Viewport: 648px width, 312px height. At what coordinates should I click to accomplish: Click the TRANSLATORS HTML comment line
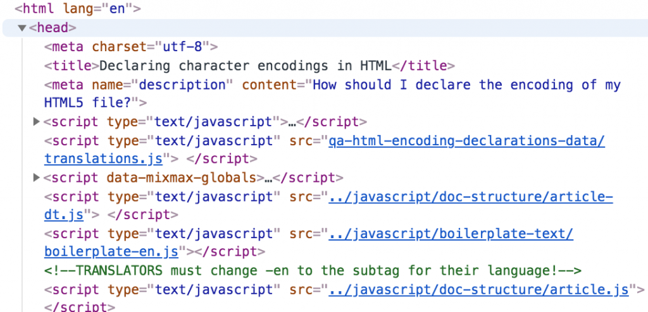pos(313,271)
